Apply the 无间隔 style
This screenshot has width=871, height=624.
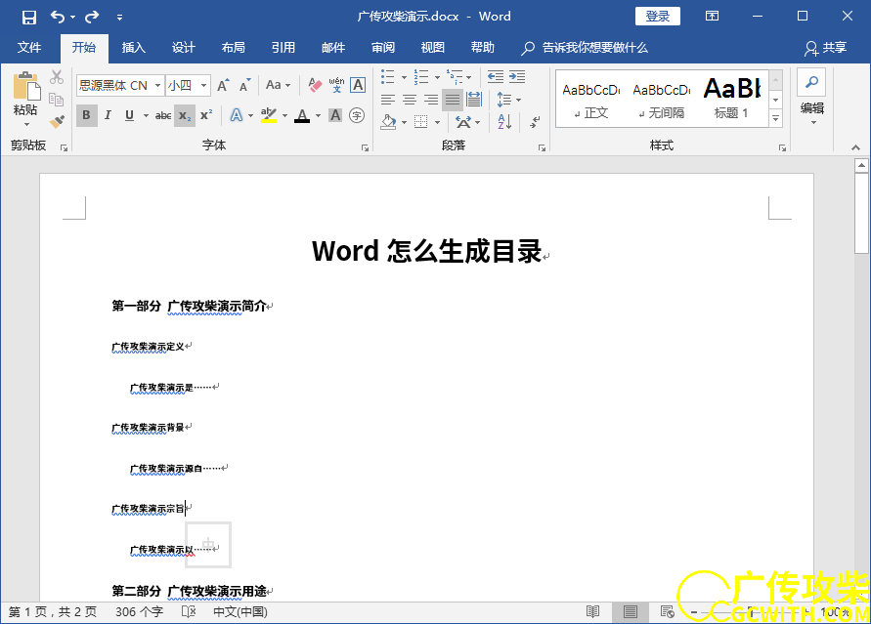662,100
